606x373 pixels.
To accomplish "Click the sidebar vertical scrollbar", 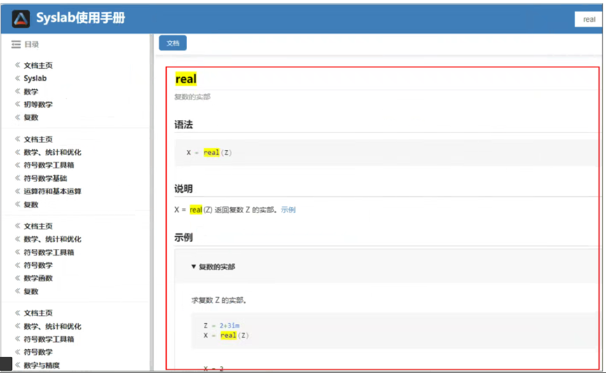I will [152, 201].
